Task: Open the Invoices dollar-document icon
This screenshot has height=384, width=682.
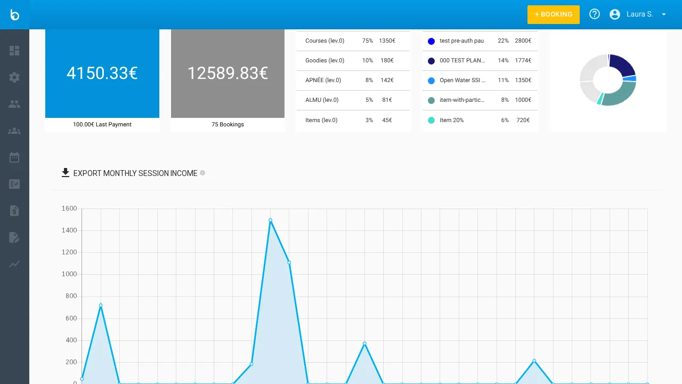Action: (14, 210)
